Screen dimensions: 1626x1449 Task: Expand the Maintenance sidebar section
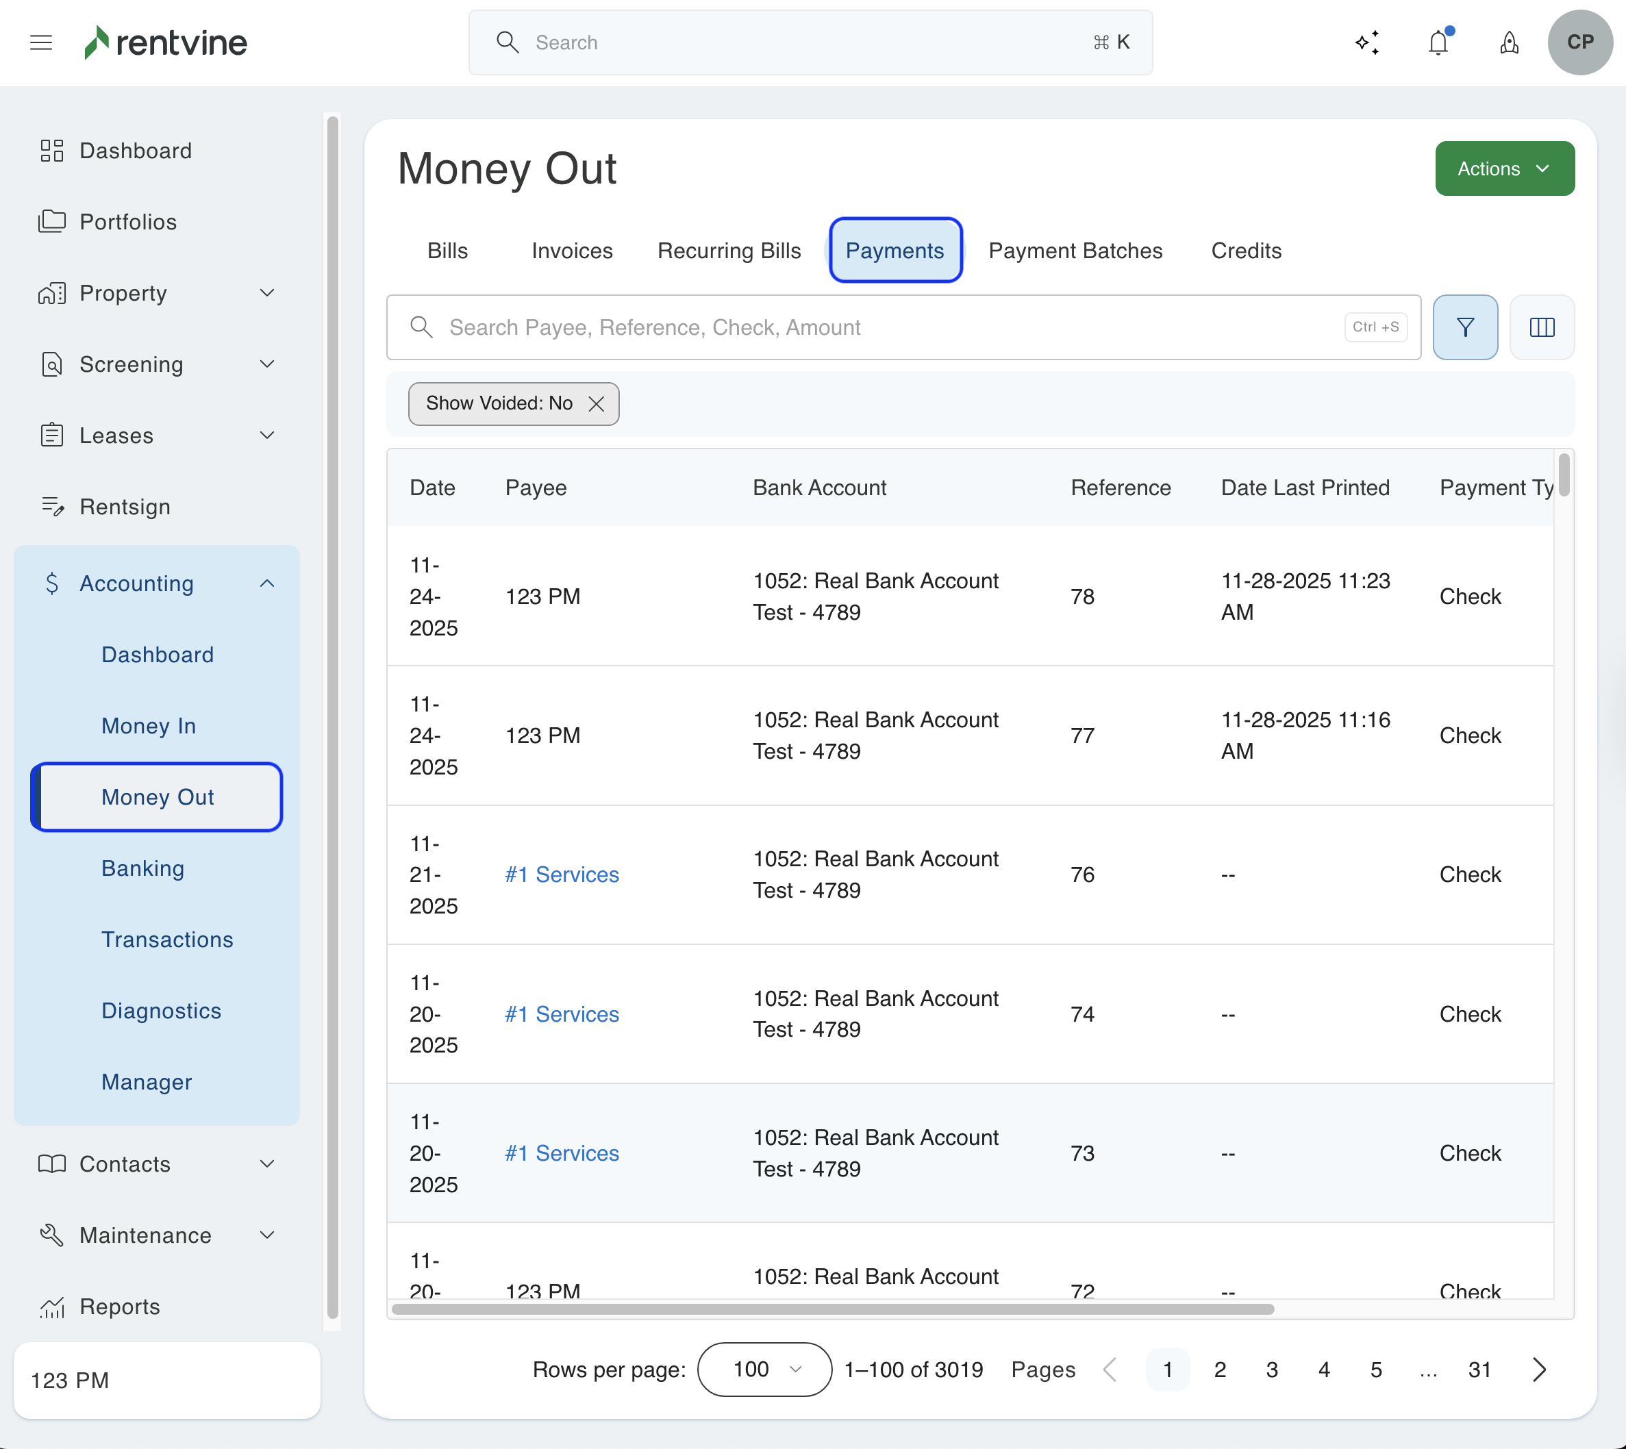266,1235
